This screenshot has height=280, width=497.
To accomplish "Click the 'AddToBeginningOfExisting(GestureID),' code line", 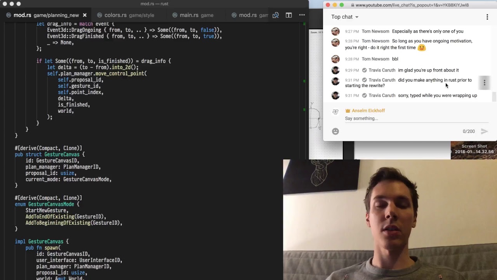I will tap(74, 223).
